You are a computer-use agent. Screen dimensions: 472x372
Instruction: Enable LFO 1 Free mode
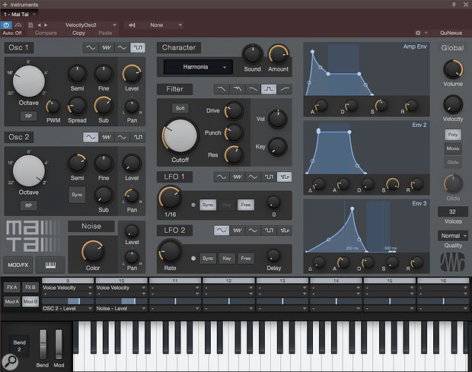(246, 205)
